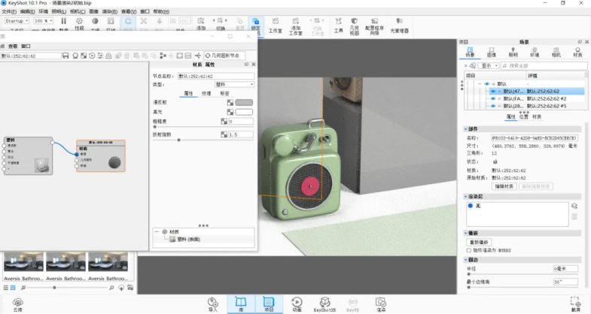
Task: Open the Cloud Library (云库) icon
Action: 17,302
